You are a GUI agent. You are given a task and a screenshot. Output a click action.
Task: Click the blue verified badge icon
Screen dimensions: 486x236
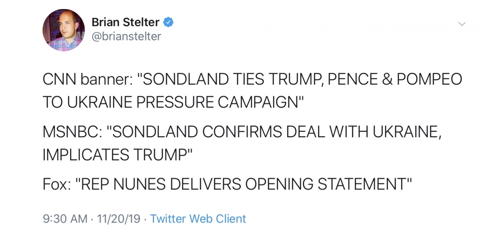click(169, 21)
